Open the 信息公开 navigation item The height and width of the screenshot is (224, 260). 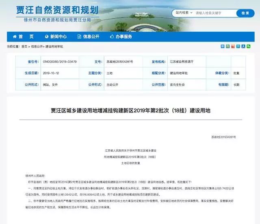pos(89,37)
